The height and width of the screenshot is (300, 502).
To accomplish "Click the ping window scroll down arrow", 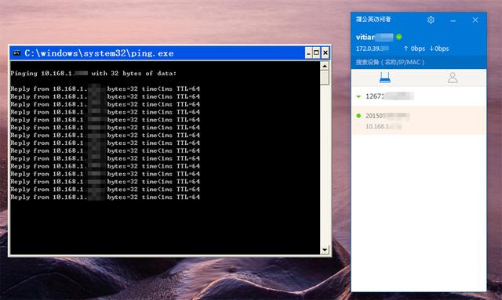I will click(325, 250).
